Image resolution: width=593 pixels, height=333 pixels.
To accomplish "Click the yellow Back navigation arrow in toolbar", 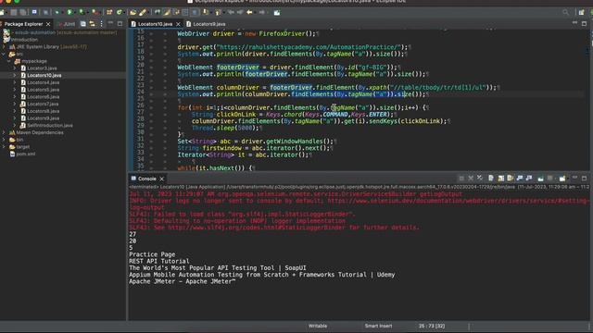I will [x=249, y=12].
